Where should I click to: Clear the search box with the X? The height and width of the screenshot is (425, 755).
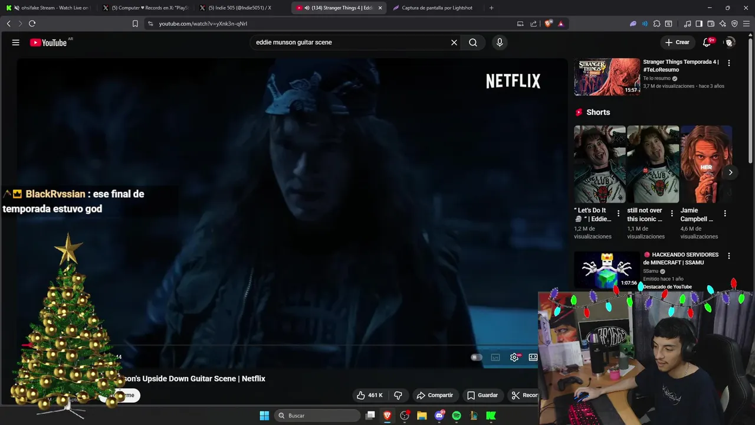454,42
